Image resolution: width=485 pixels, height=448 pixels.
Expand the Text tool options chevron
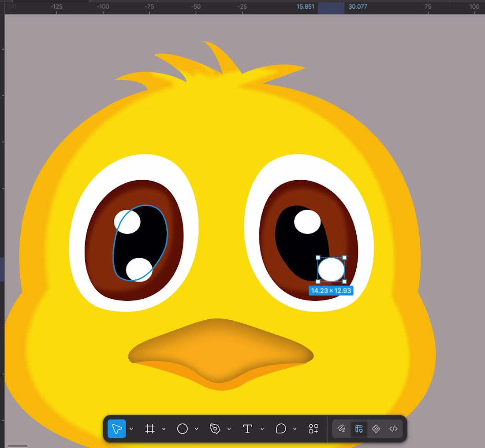(x=262, y=429)
